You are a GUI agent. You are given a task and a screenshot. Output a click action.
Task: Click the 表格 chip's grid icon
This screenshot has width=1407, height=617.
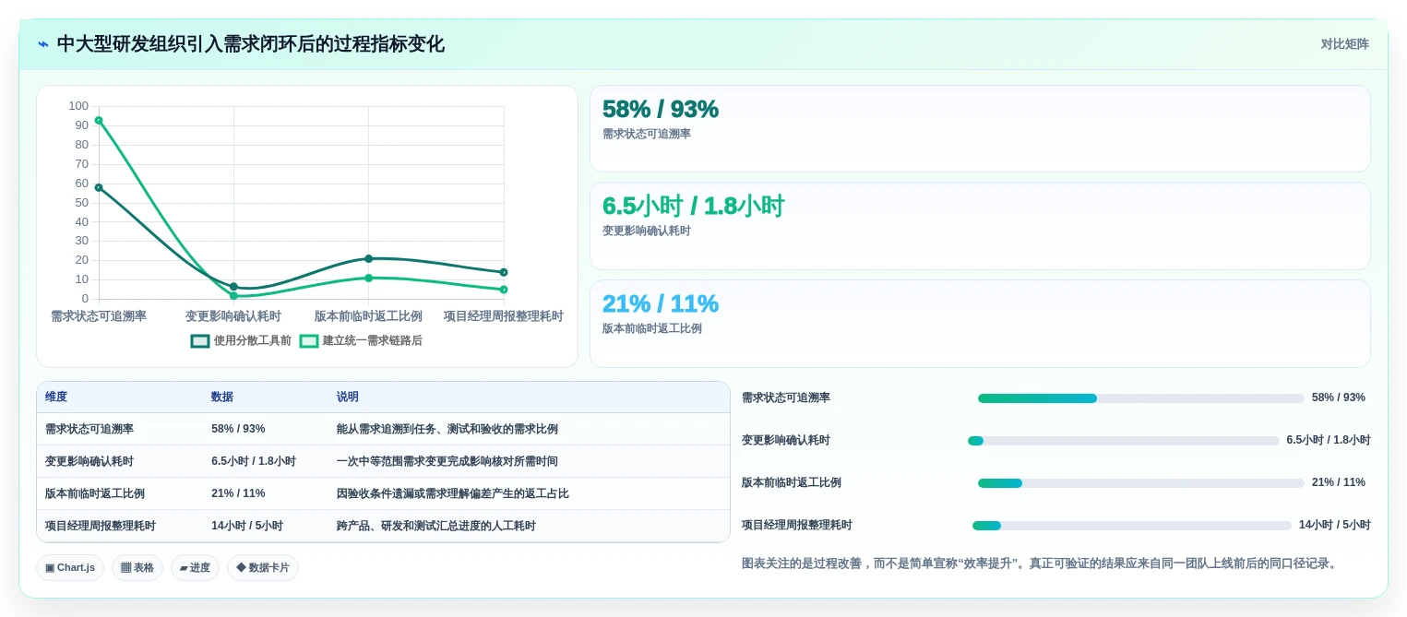tap(125, 568)
